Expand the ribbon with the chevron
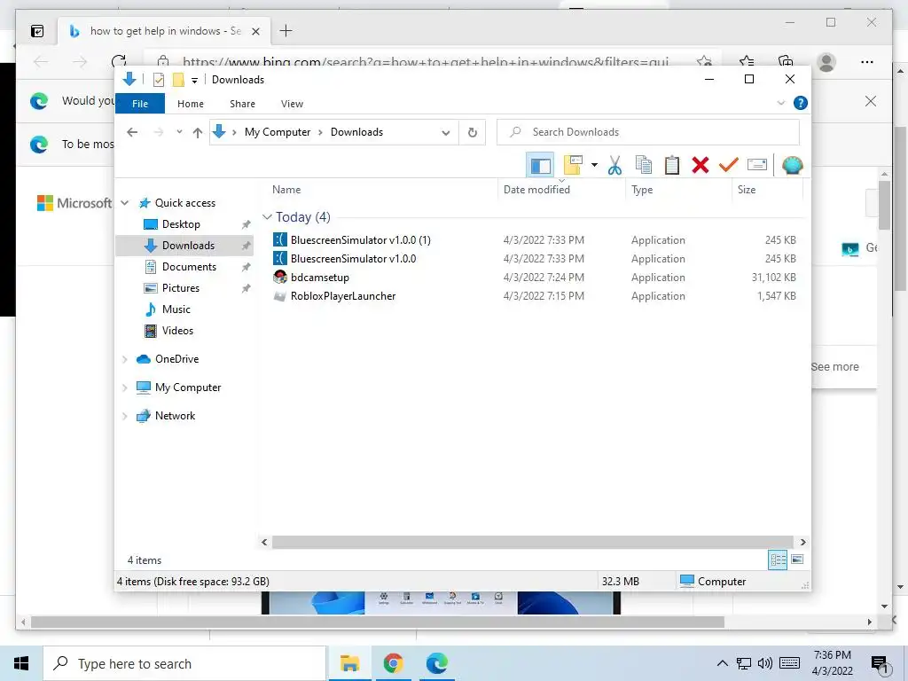The image size is (908, 681). click(x=780, y=103)
